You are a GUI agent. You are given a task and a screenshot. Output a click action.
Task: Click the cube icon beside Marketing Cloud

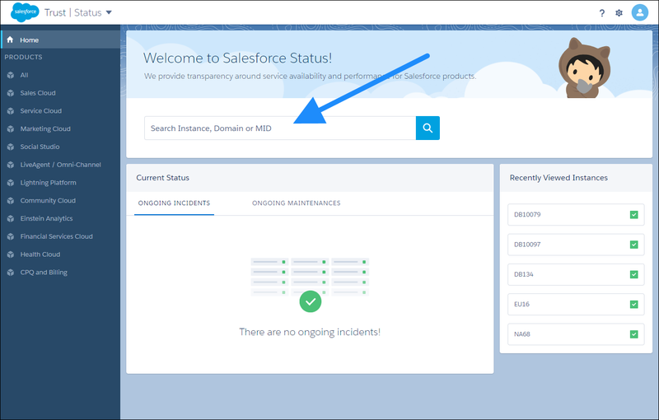11,129
